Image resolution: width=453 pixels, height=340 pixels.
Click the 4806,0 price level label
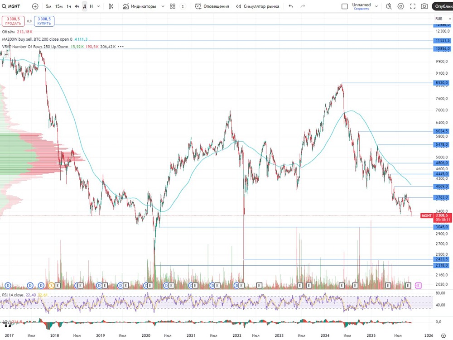point(442,163)
